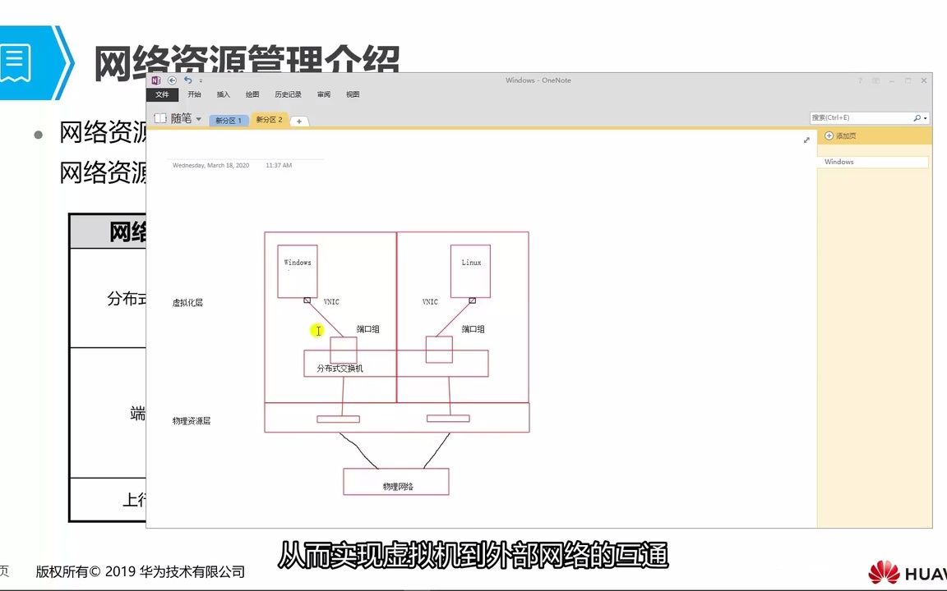Click the search magnifier icon
The image size is (947, 591).
pos(917,117)
